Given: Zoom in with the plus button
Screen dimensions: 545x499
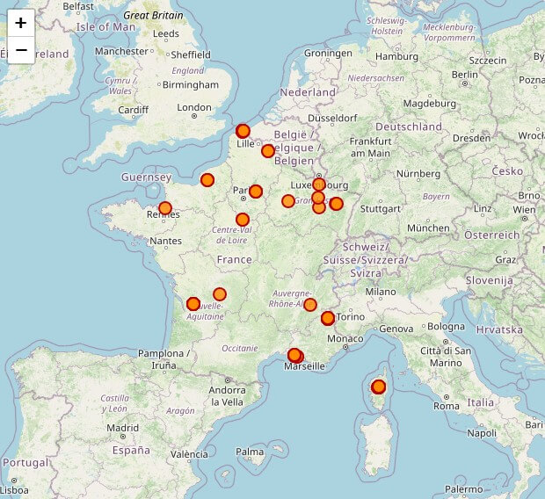Looking at the screenshot, I should tap(21, 23).
